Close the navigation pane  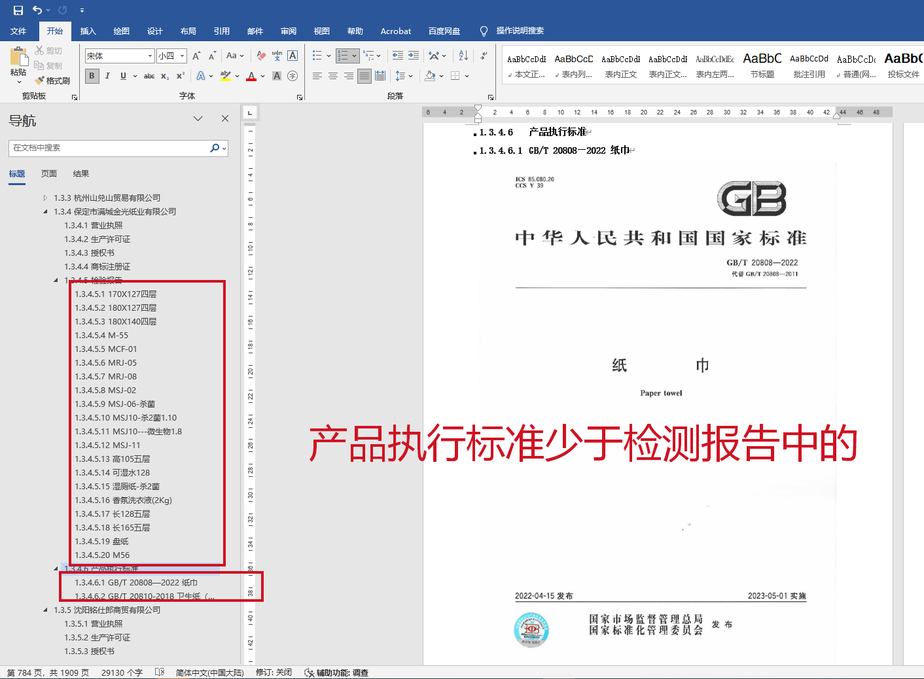coord(225,118)
